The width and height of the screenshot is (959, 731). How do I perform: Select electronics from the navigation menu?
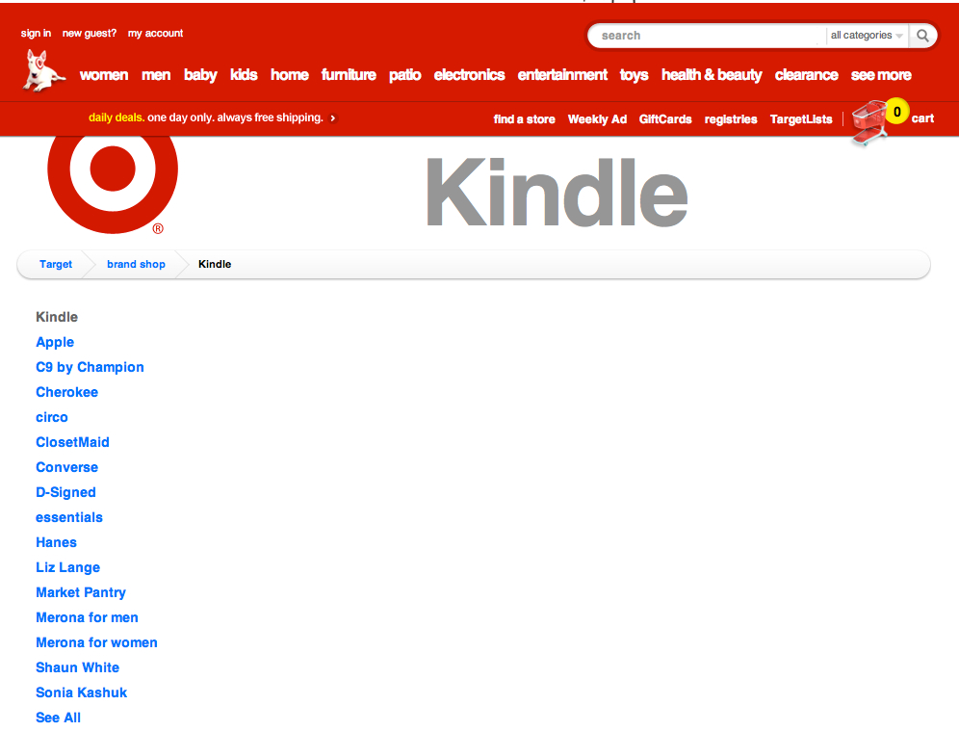click(469, 74)
